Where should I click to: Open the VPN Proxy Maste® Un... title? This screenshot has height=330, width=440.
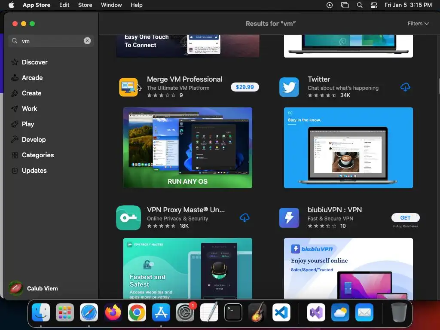[186, 210]
